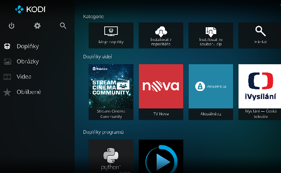Click the Aktuálně.cz label under the tile
This screenshot has height=173, width=281.
[x=211, y=114]
